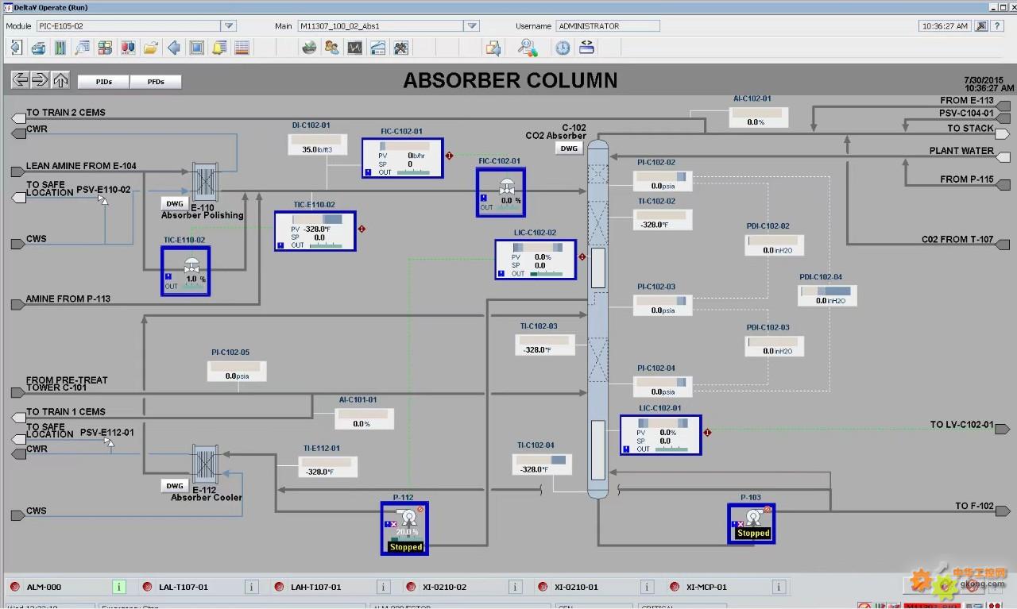The height and width of the screenshot is (609, 1017).
Task: Click info button next to XI-MCP-01
Action: [779, 587]
